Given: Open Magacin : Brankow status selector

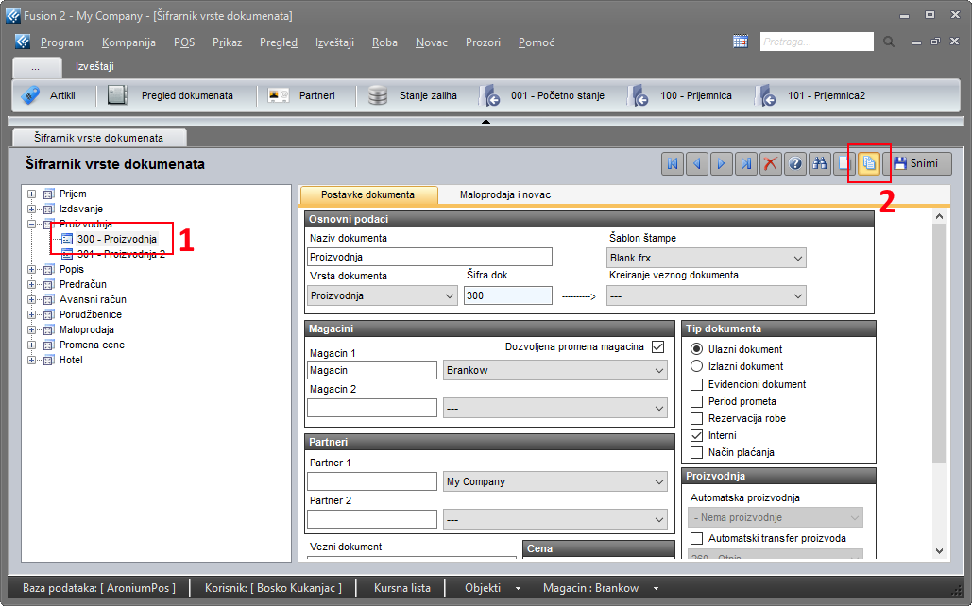Looking at the screenshot, I should tap(600, 588).
